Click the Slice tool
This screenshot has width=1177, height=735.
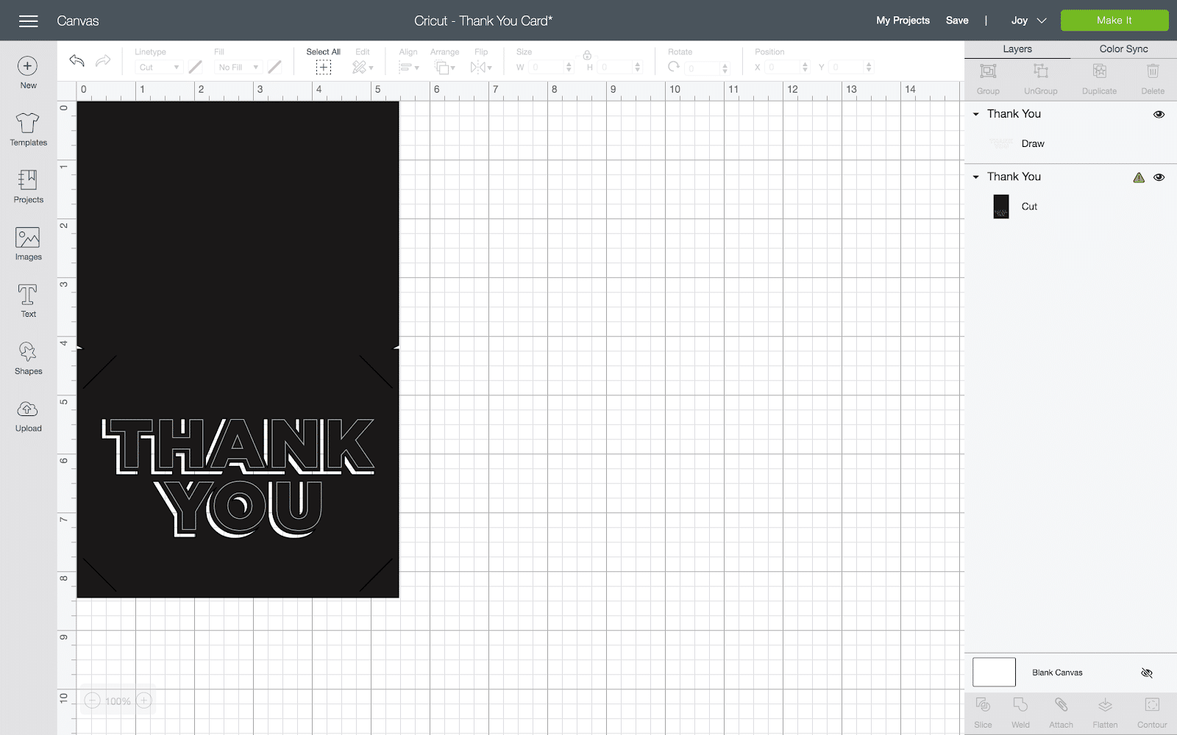[x=983, y=705]
